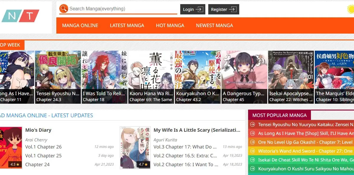This screenshot has height=175, width=354.
Task: Open Kouryakuhon O Kushi Suru Saikyou link
Action: point(306,169)
